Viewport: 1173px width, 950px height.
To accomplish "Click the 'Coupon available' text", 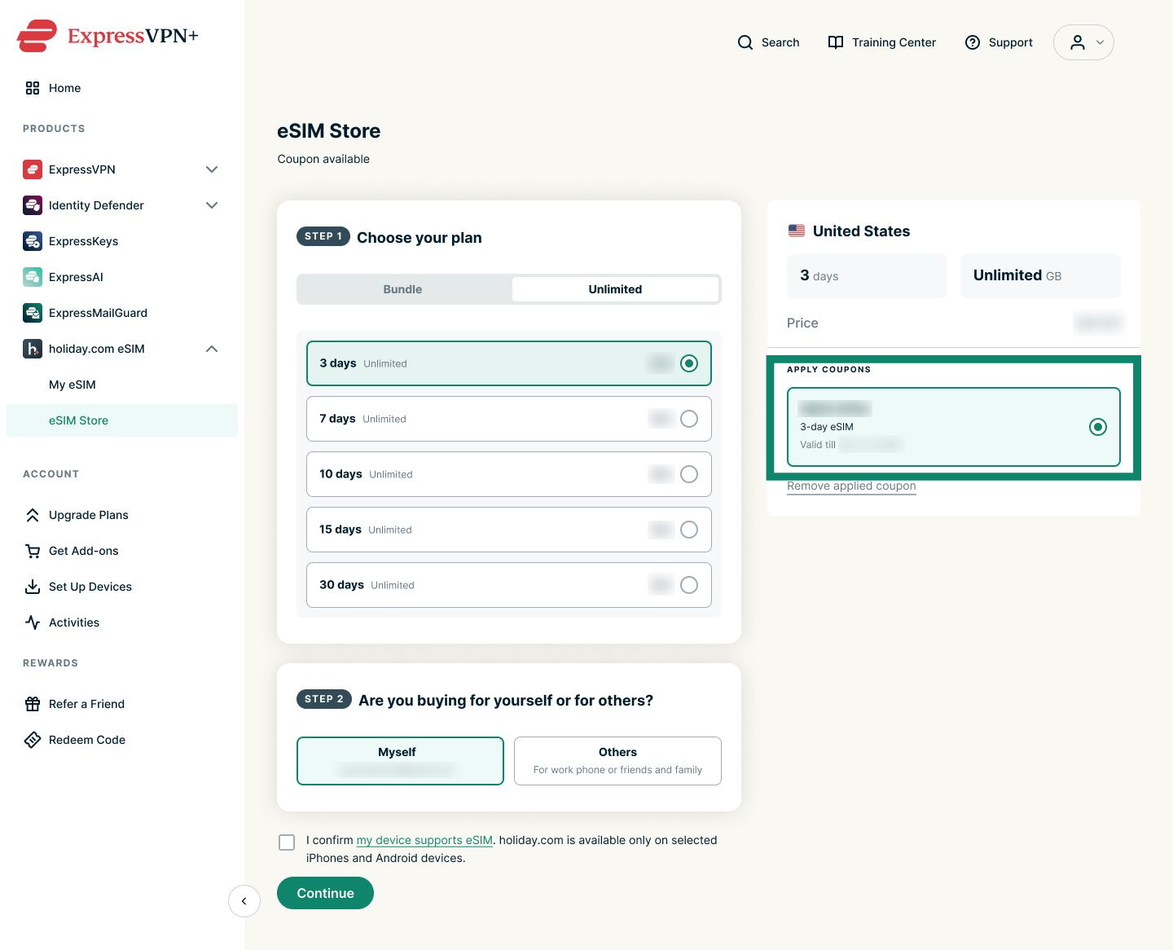I will (323, 159).
